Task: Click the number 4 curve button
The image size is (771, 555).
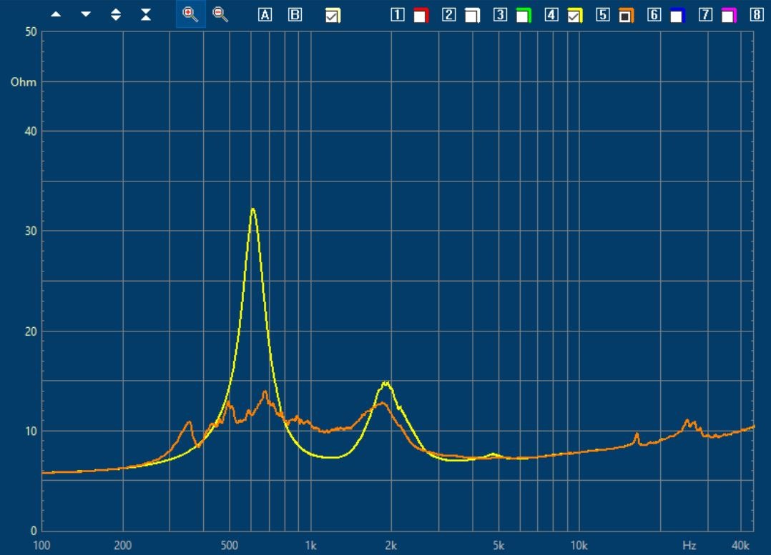Action: point(551,15)
